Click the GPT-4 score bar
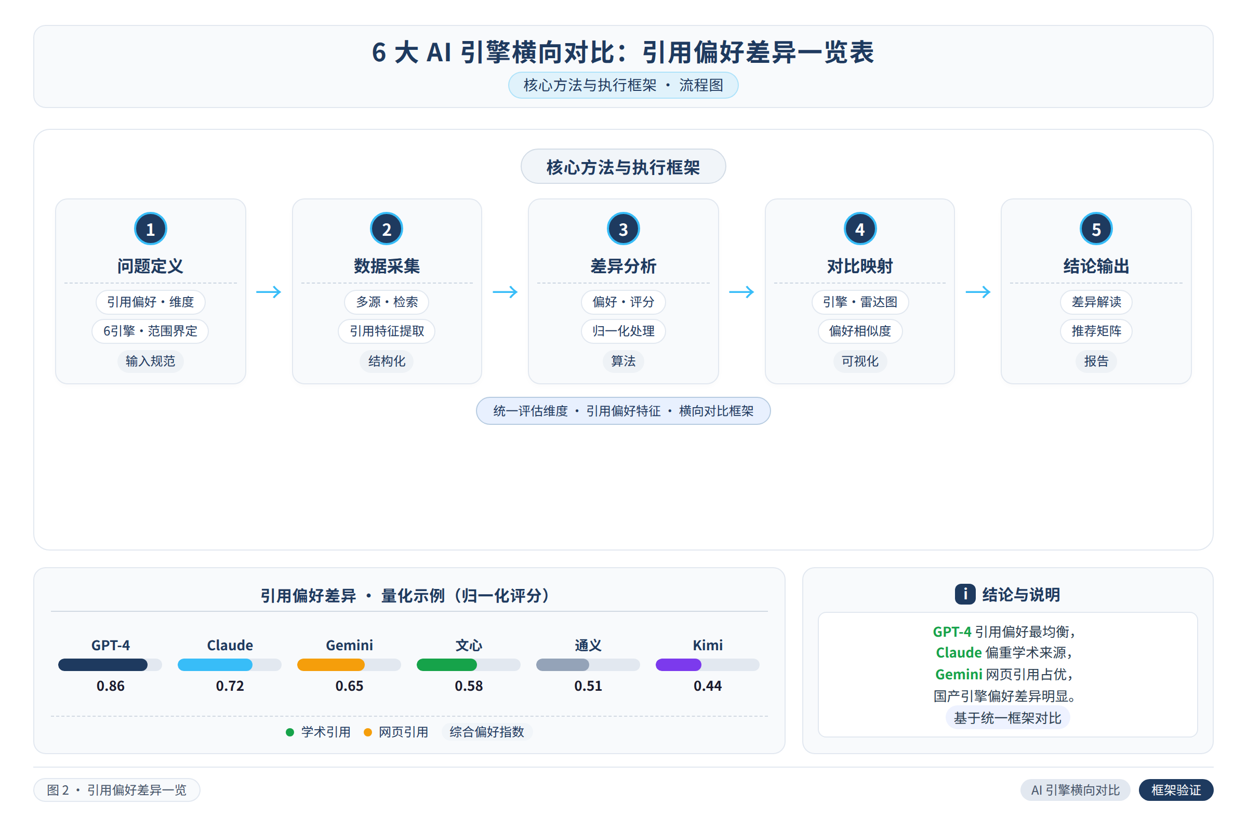This screenshot has width=1247, height=831. [110, 665]
